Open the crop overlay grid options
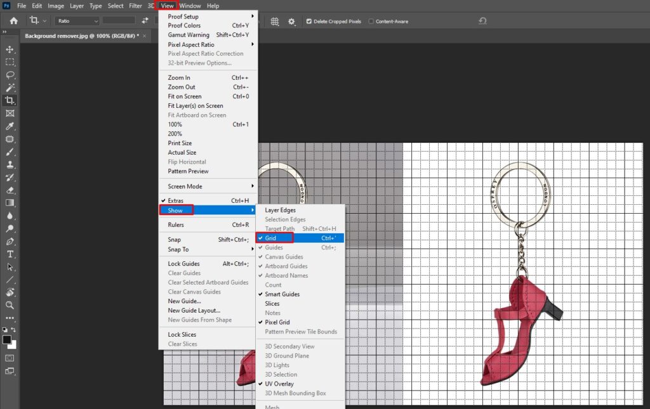This screenshot has height=409, width=650. [x=275, y=22]
